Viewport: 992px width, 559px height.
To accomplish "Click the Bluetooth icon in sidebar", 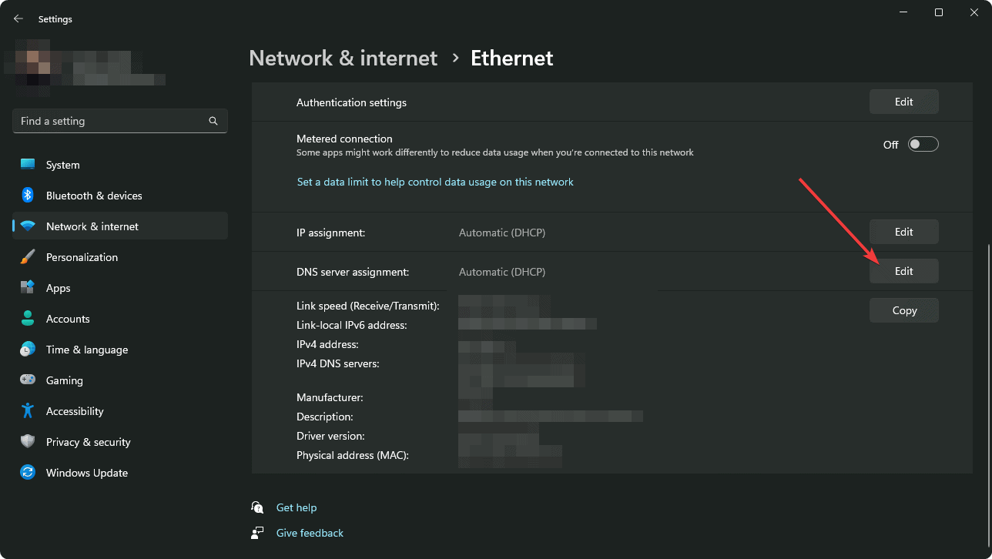I will [x=28, y=196].
